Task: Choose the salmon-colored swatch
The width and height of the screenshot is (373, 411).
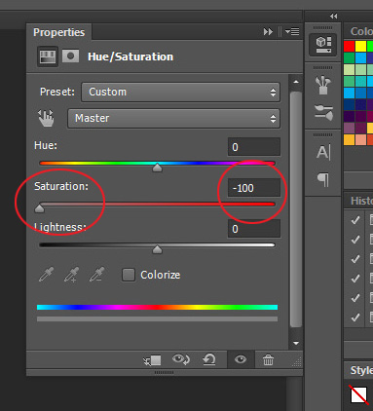Action: coord(360,139)
